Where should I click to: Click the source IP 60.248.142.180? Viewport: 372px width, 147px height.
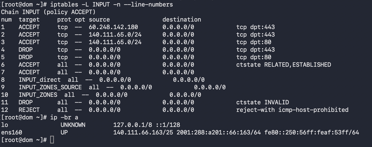[x=113, y=27]
